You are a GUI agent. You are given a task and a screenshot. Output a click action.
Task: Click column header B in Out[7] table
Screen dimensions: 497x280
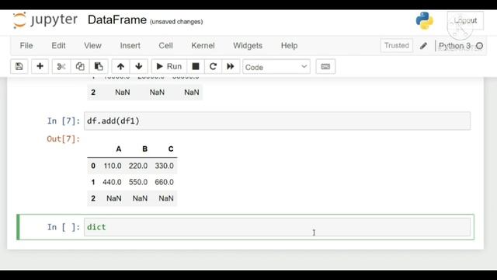tap(145, 149)
